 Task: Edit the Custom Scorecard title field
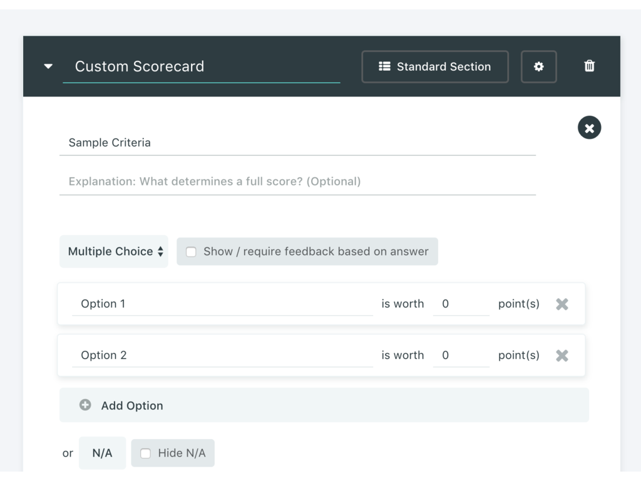(201, 66)
